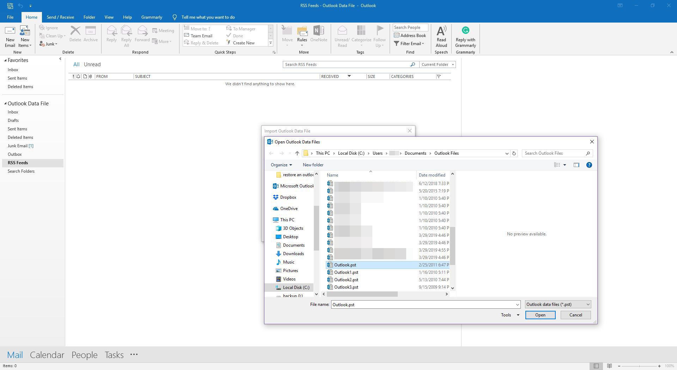Click the Forward icon

142,34
